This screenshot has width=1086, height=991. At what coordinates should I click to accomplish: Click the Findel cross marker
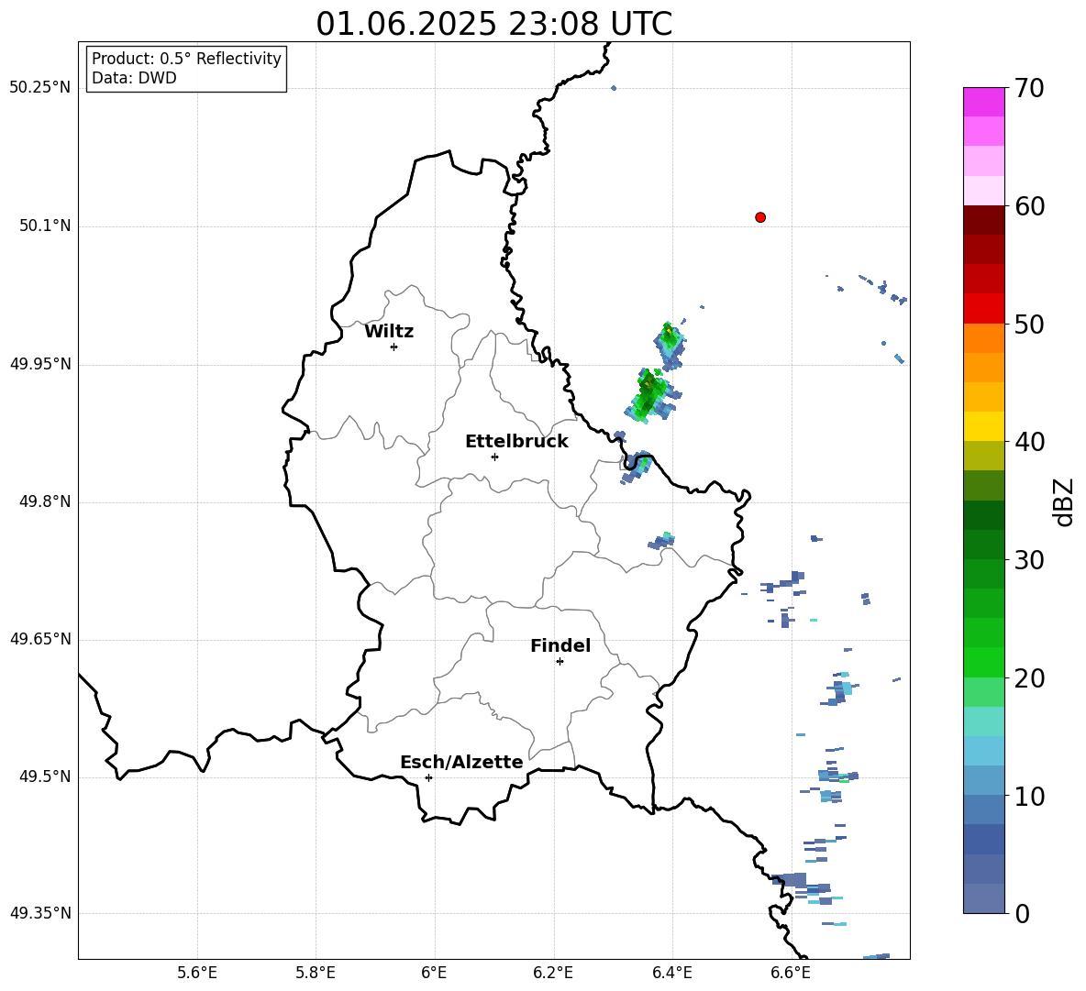560,662
